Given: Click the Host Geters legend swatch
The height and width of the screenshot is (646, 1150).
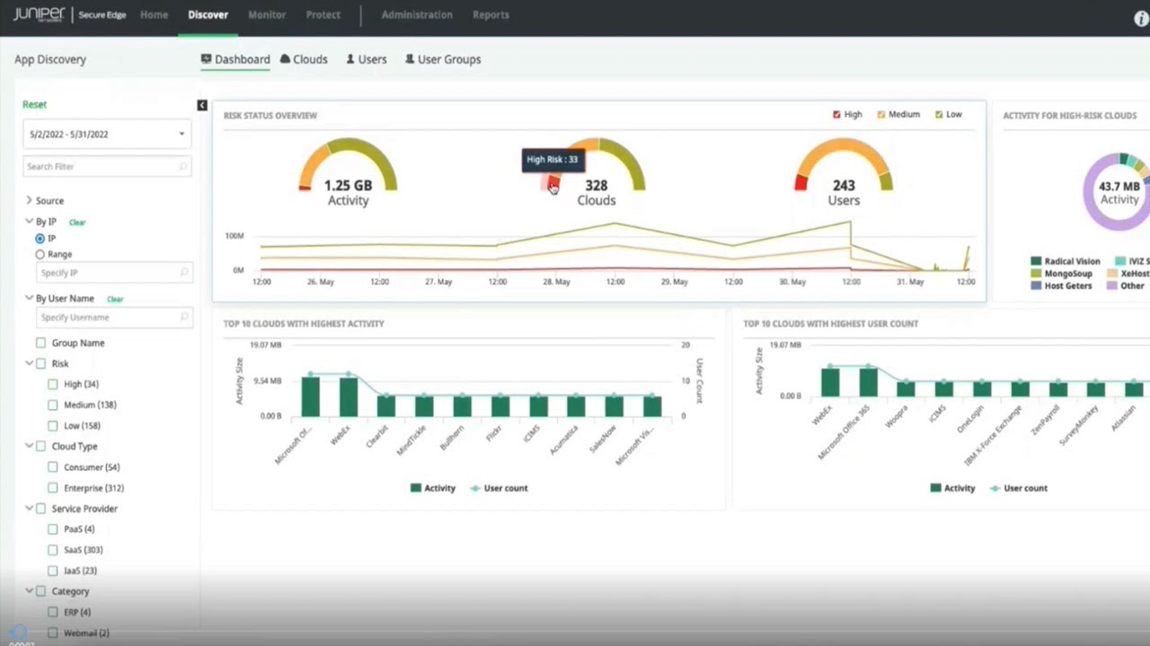Looking at the screenshot, I should (x=1036, y=286).
